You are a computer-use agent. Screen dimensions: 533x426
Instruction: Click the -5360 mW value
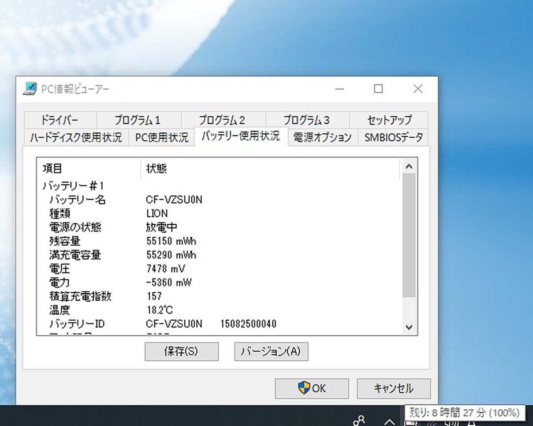point(169,283)
